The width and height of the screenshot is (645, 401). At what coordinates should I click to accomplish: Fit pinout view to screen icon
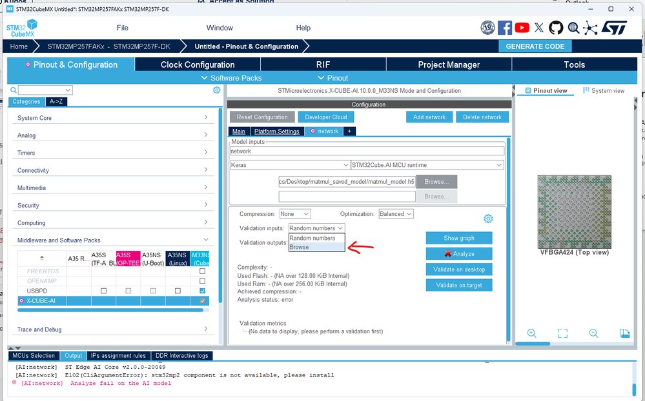click(563, 333)
